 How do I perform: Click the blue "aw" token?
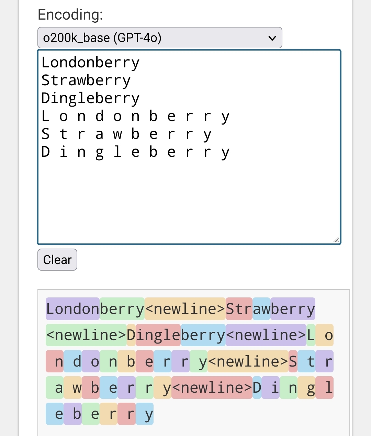(261, 309)
